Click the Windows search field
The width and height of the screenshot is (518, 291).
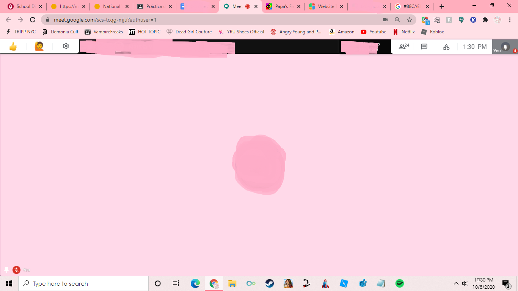(x=83, y=283)
